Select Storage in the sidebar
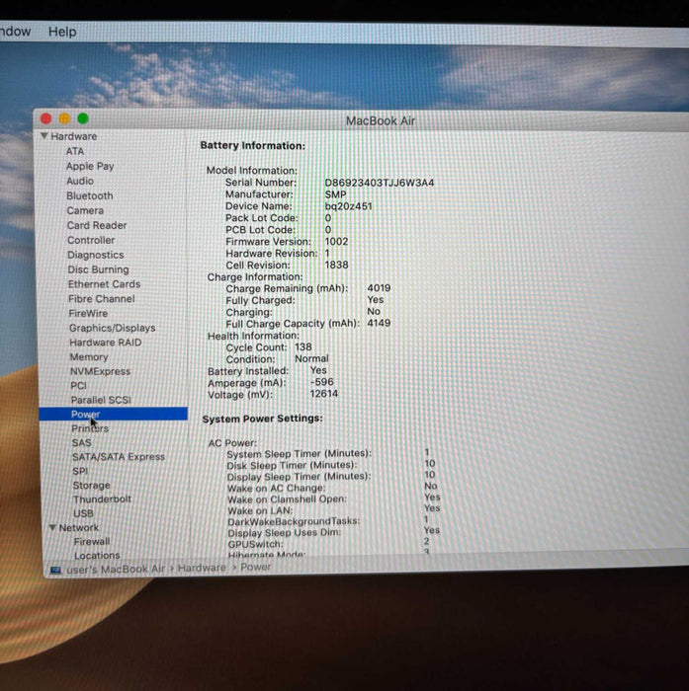This screenshot has width=689, height=691. coord(91,486)
